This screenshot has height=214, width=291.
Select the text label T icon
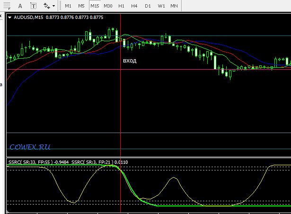(x=34, y=6)
